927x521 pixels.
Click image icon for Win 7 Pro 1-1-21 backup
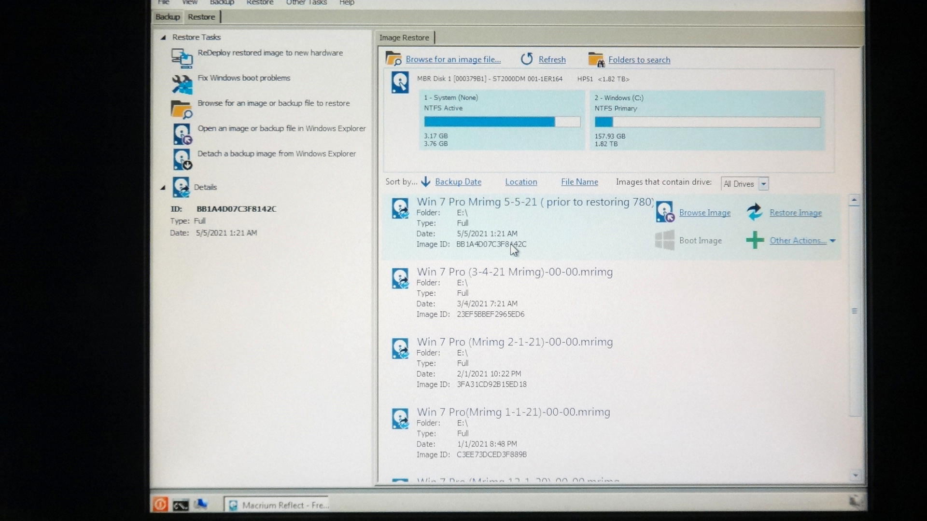(x=400, y=419)
